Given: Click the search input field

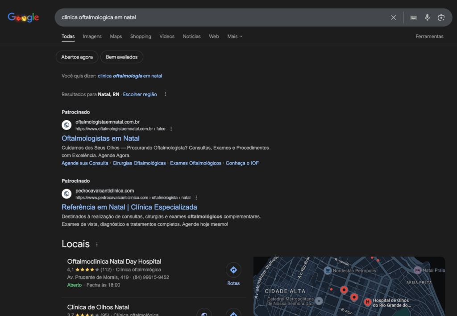Looking at the screenshot, I should (221, 17).
